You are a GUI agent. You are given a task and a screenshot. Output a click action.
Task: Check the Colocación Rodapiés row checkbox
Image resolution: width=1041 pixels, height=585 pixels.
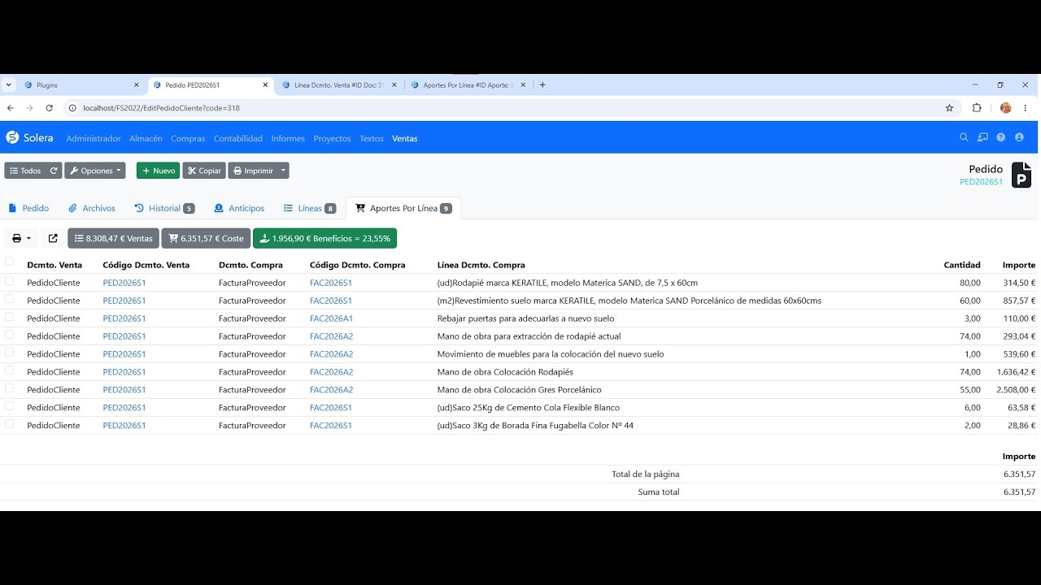[x=10, y=370]
